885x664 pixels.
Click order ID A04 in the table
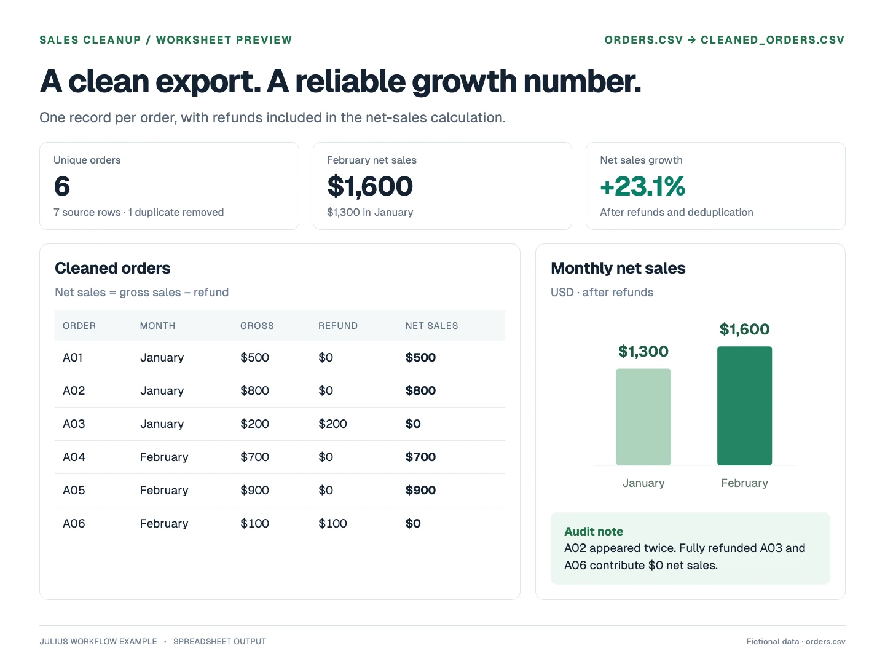pos(74,457)
